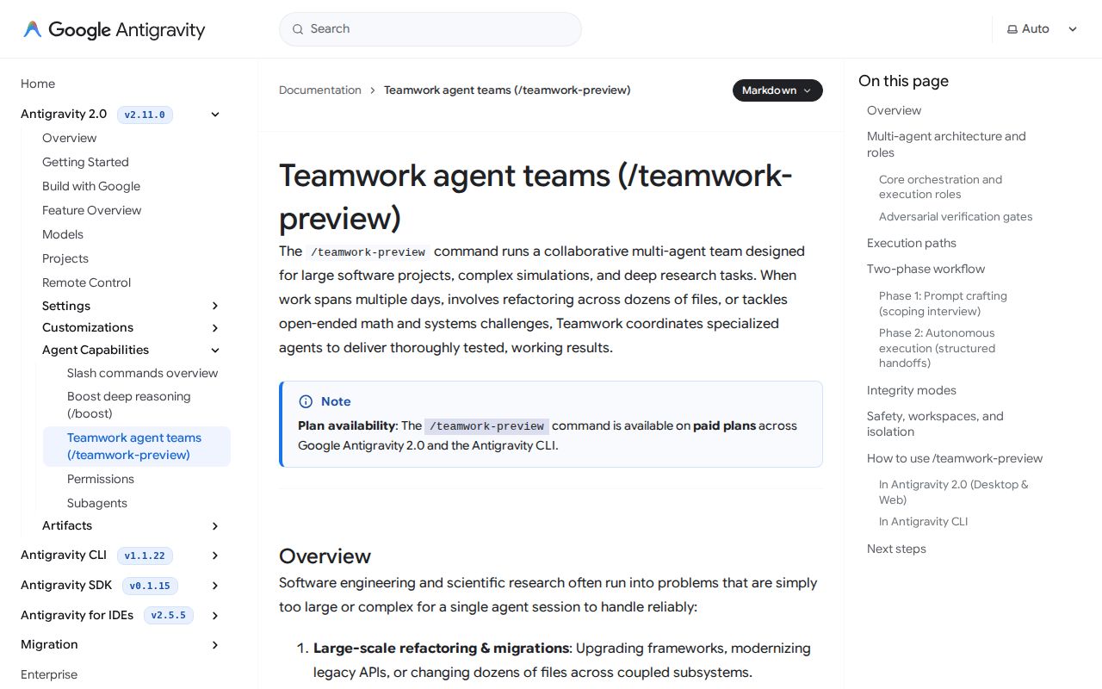
Task: Click the Auto theme monitor icon
Action: point(1012,29)
